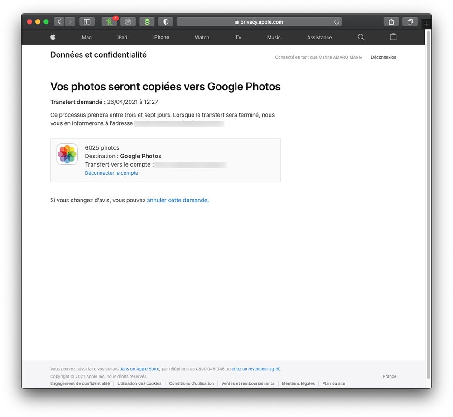This screenshot has height=417, width=453.
Task: Show all open tabs overview
Action: (x=410, y=21)
